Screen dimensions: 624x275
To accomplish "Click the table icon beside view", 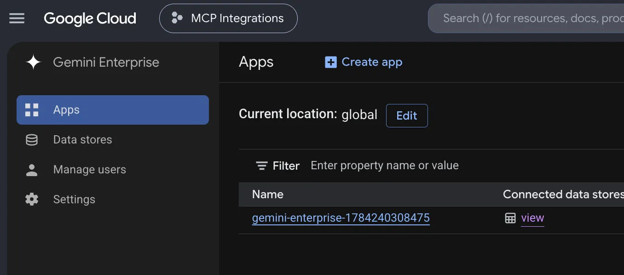I will coord(510,218).
